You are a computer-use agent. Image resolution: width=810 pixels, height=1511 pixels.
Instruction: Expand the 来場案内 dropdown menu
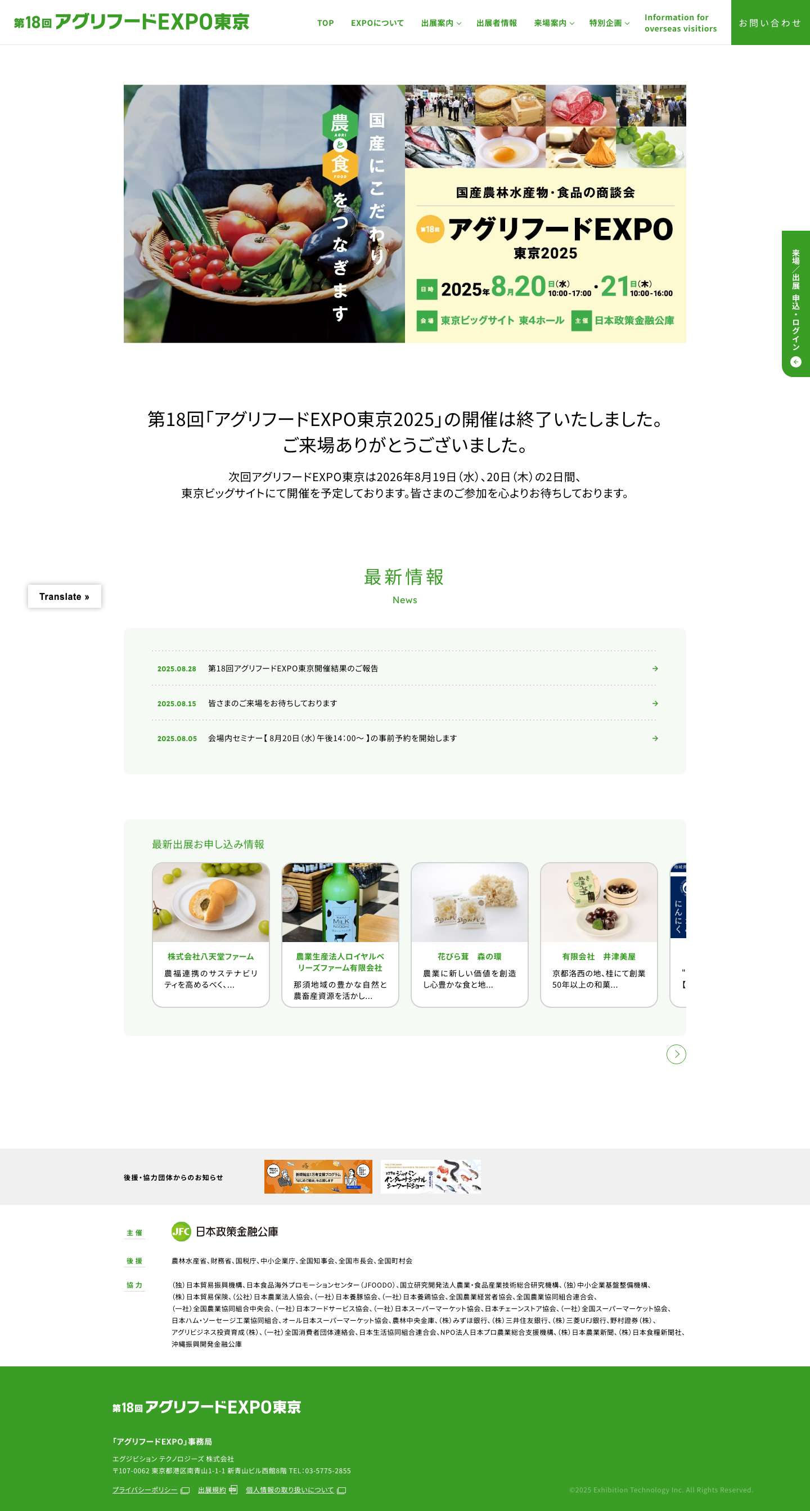coord(554,23)
